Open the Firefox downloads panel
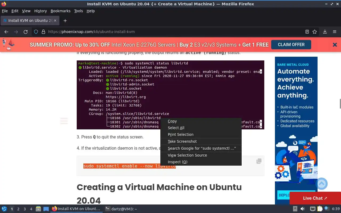This screenshot has width=341, height=213. (x=325, y=32)
